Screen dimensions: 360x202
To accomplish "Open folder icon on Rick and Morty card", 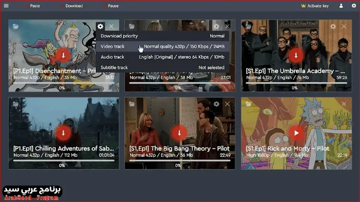I will 248,104.
